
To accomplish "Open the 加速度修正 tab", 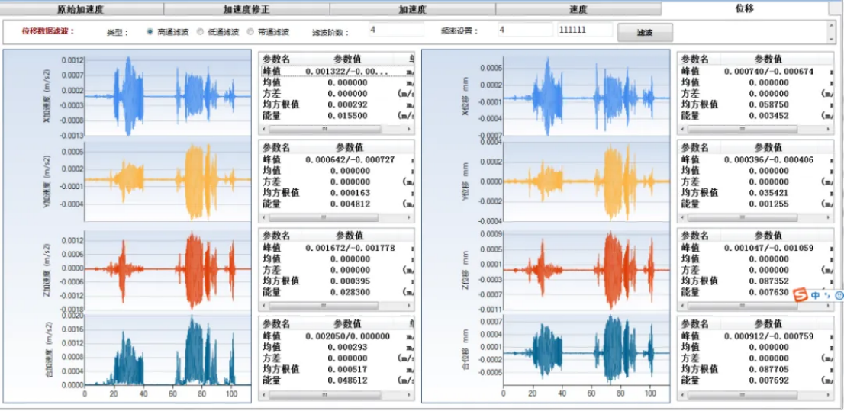I will (246, 9).
